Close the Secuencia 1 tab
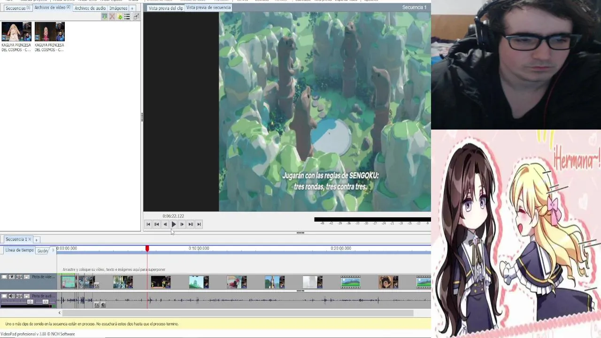Screen dimensions: 601x338 pos(30,239)
